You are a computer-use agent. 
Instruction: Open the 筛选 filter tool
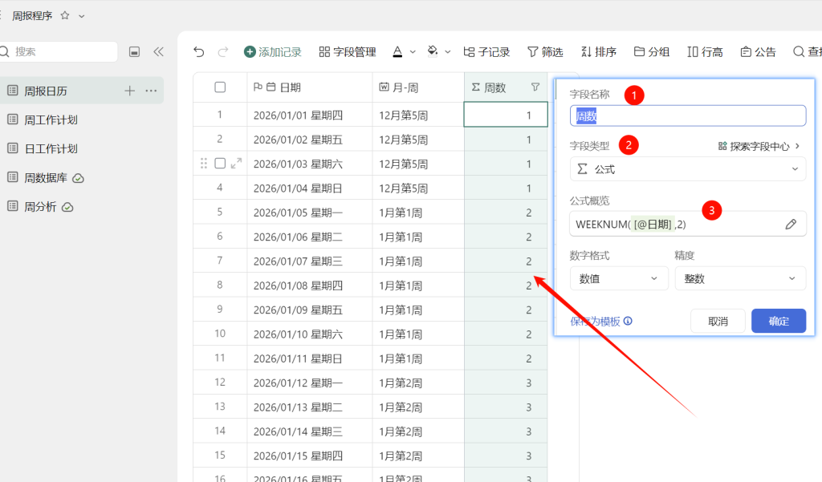click(545, 52)
